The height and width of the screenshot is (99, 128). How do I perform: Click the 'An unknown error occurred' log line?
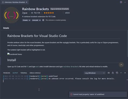pyautogui.click(x=59, y=78)
